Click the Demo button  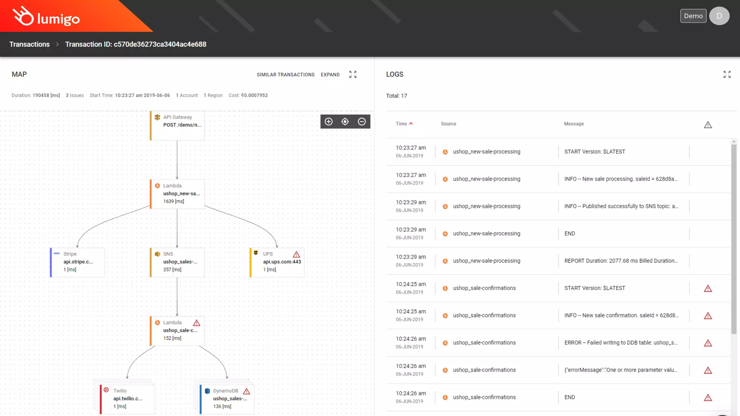(693, 16)
